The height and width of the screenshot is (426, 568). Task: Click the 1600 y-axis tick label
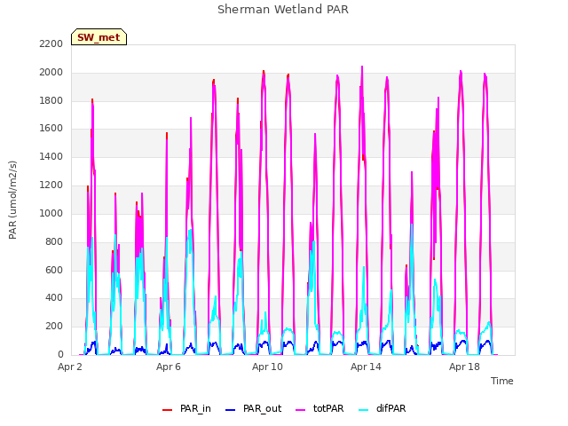pyautogui.click(x=51, y=128)
